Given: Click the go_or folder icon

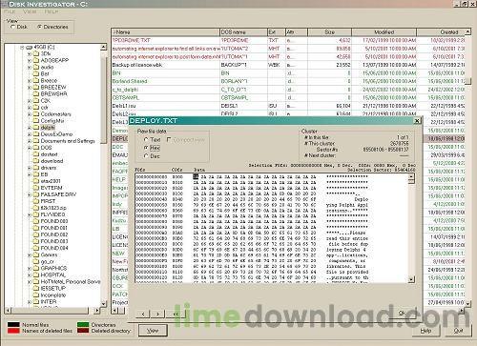Looking at the screenshot, I should click(36, 261).
